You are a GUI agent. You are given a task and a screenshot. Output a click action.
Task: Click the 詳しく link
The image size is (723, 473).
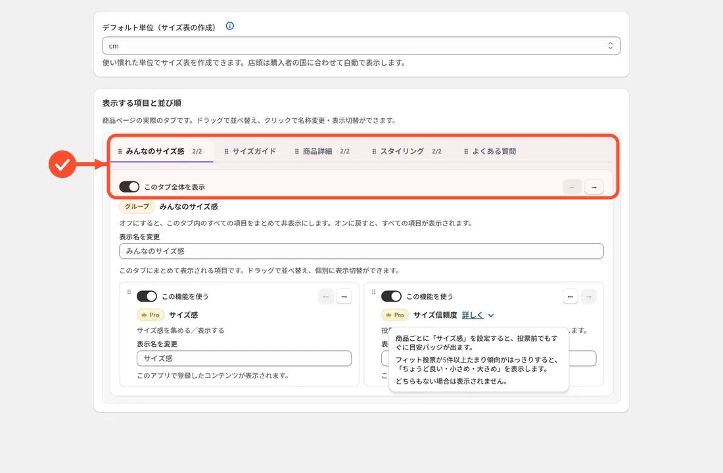point(473,315)
